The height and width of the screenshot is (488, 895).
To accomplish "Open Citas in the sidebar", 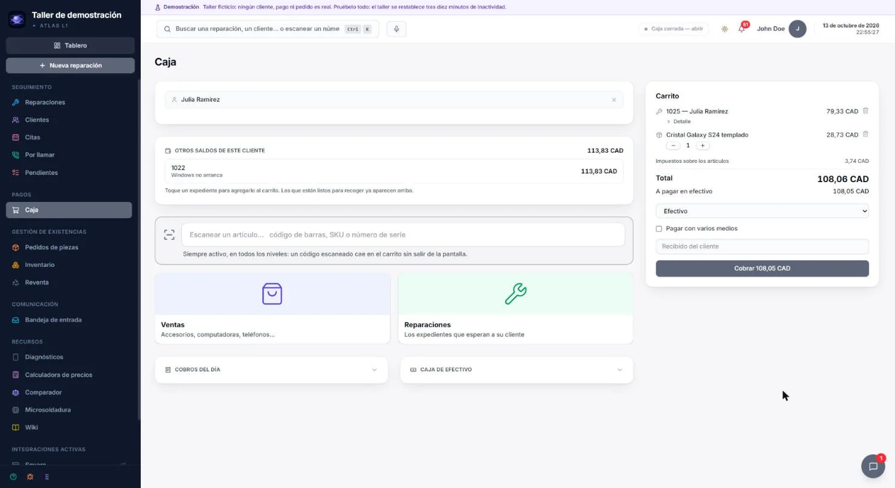I will click(69, 138).
